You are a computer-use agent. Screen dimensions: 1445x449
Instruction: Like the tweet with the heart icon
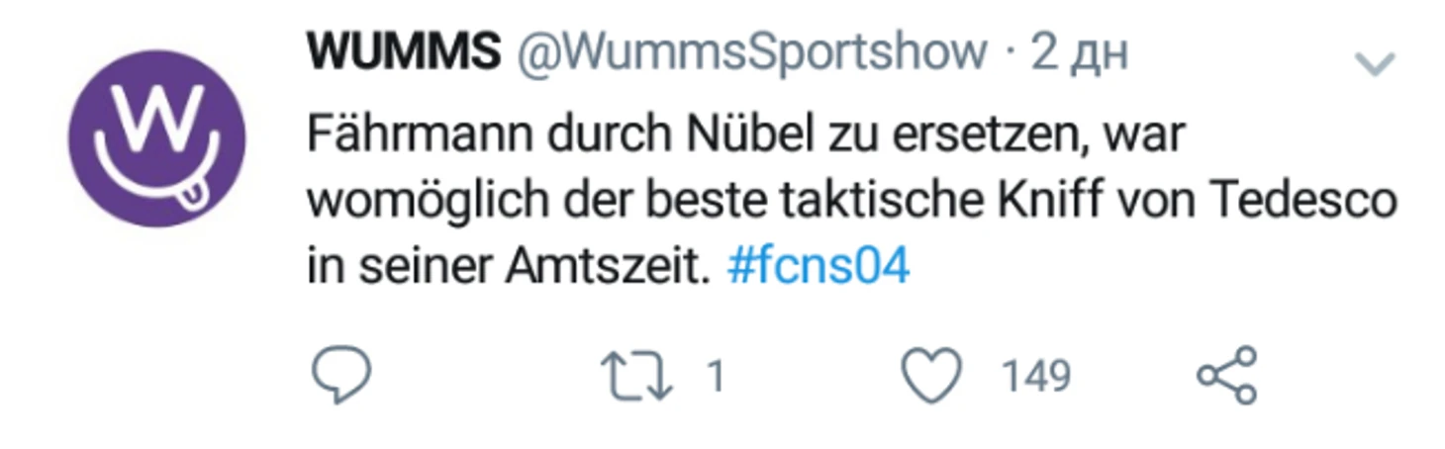tap(931, 377)
